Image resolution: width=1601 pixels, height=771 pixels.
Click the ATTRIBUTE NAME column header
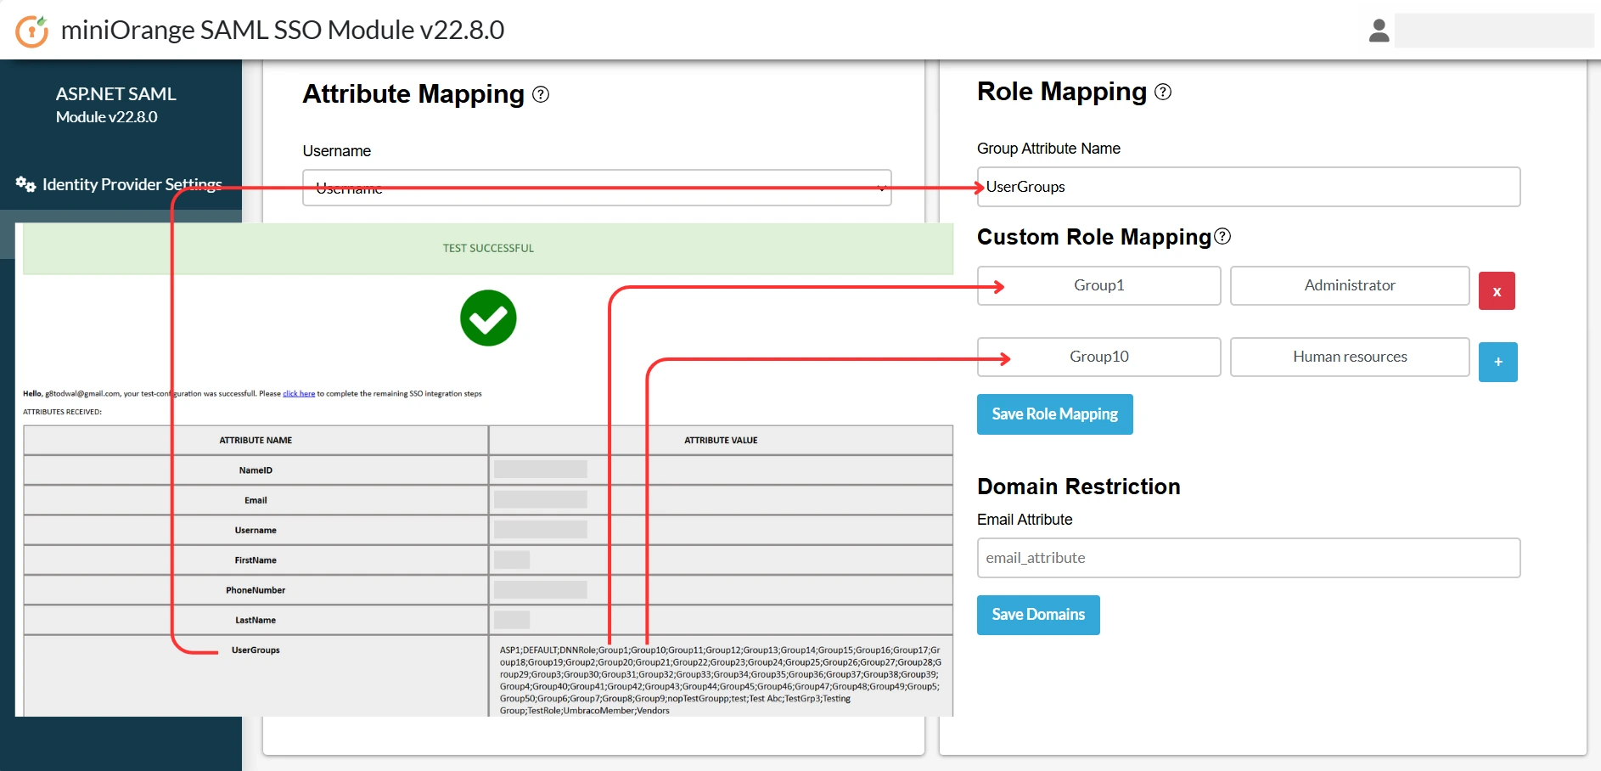[256, 441]
